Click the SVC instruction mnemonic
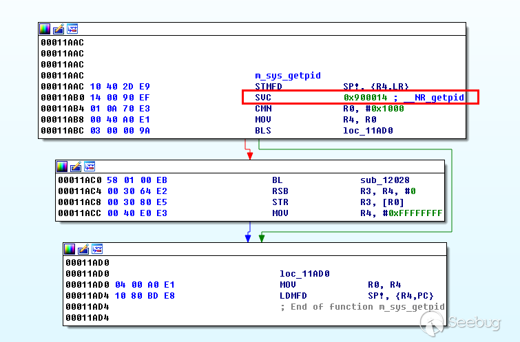Viewport: 520px width, 342px height. tap(263, 98)
